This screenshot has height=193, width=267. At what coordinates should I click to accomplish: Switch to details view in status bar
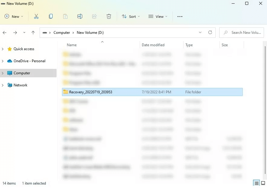[256, 183]
